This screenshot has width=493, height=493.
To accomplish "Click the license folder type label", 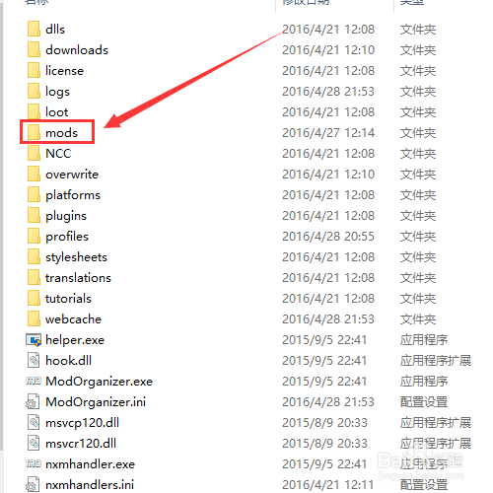I will [x=418, y=71].
